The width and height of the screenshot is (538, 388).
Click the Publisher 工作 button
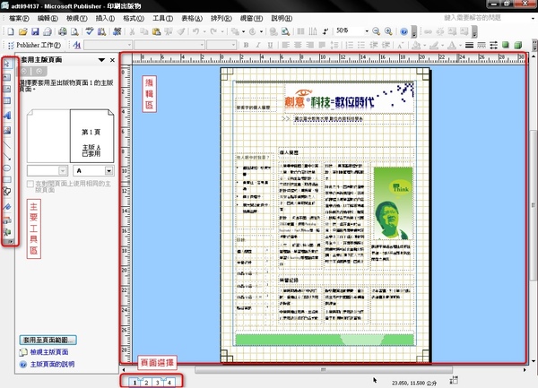coord(34,45)
